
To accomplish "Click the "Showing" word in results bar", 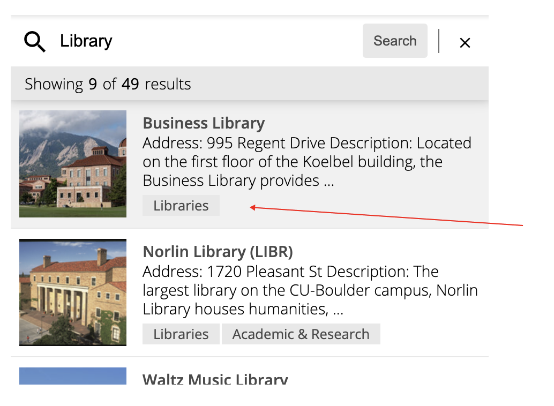I will coord(54,84).
